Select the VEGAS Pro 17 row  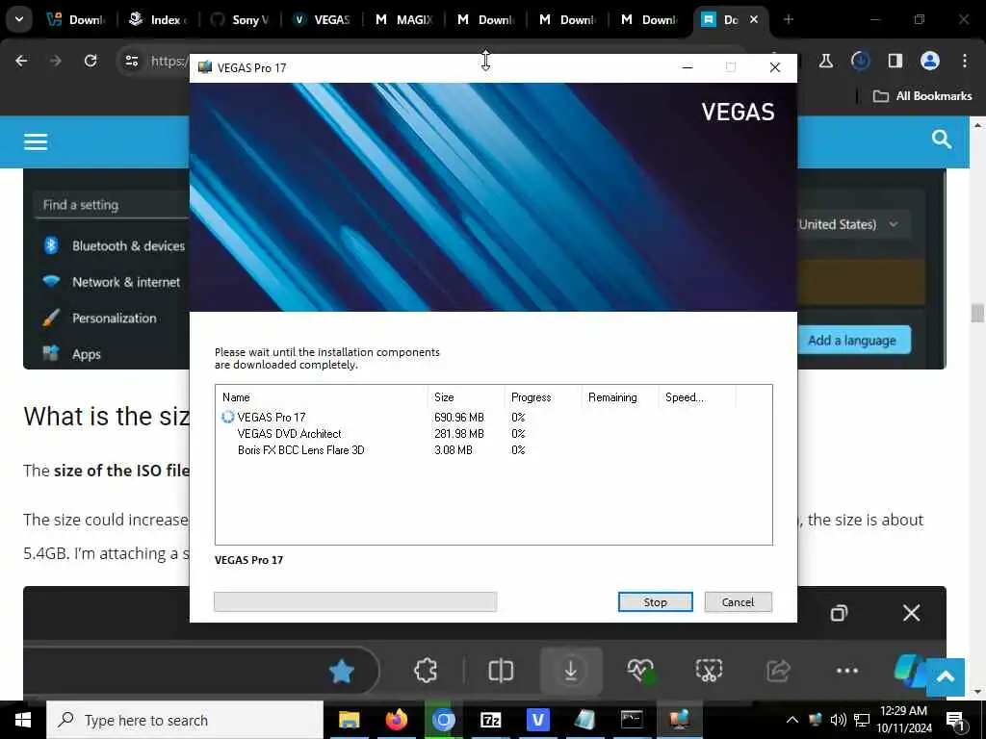[x=494, y=418]
